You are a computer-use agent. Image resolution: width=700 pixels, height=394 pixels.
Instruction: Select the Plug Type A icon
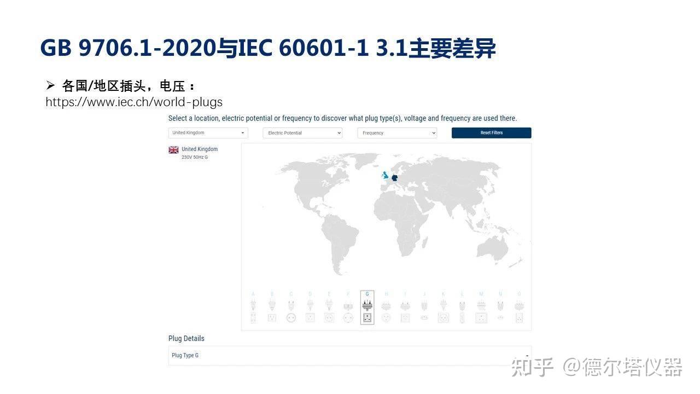(253, 306)
